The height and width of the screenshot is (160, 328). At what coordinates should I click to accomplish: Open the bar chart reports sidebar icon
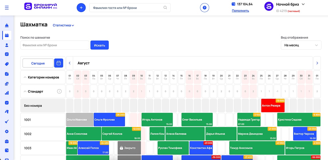(x=7, y=93)
